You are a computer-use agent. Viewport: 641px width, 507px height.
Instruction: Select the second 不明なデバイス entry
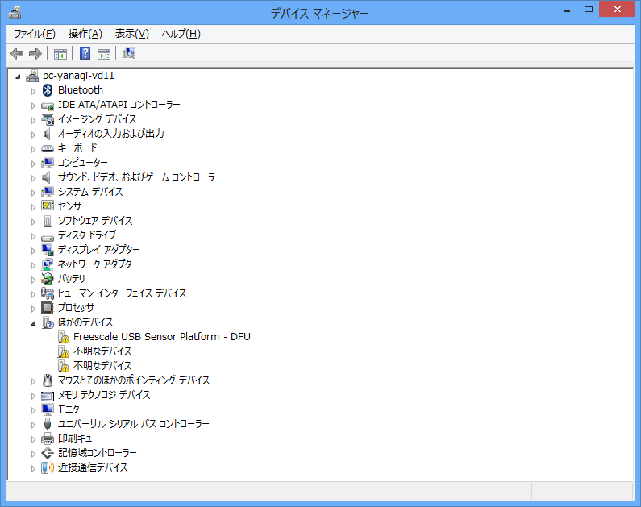click(x=102, y=366)
